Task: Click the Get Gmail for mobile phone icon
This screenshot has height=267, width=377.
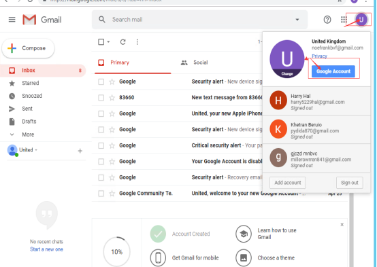Action: click(x=158, y=258)
